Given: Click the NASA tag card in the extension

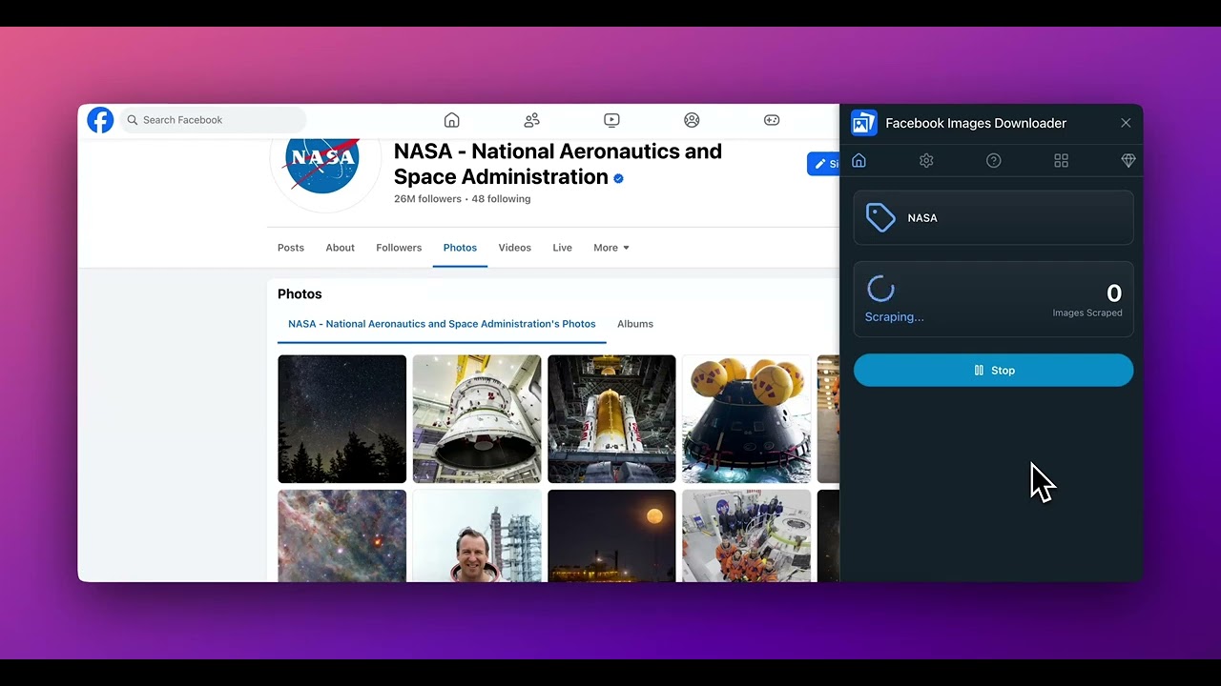Looking at the screenshot, I should pos(993,218).
